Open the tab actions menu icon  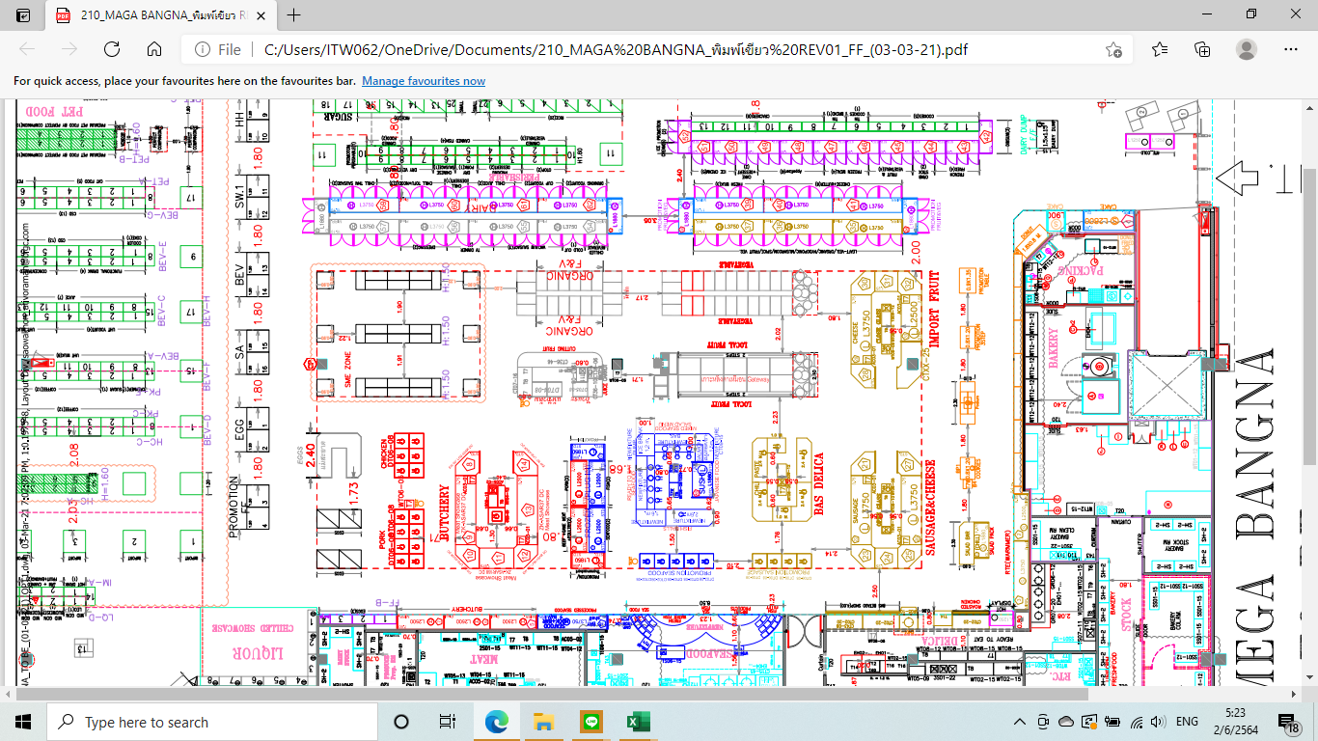(x=23, y=15)
